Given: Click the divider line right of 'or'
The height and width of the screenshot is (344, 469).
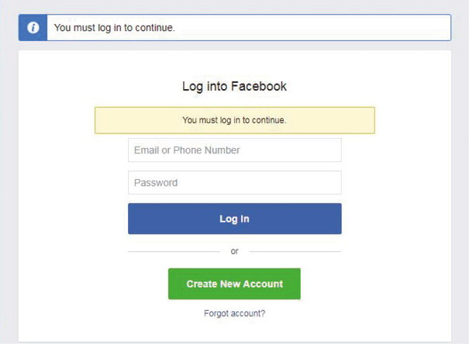Looking at the screenshot, I should [x=295, y=252].
